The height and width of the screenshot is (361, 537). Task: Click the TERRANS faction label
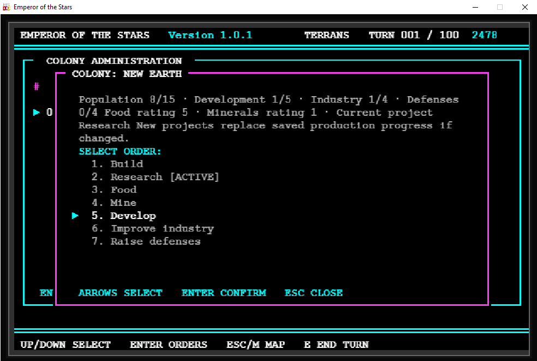327,35
